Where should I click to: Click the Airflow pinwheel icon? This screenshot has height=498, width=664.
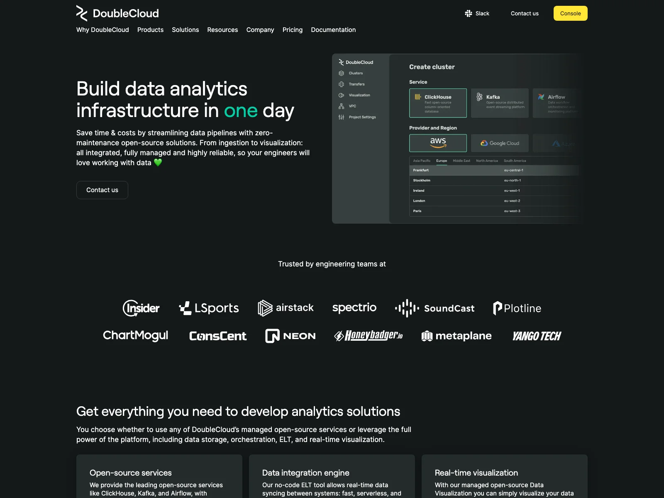click(x=541, y=97)
